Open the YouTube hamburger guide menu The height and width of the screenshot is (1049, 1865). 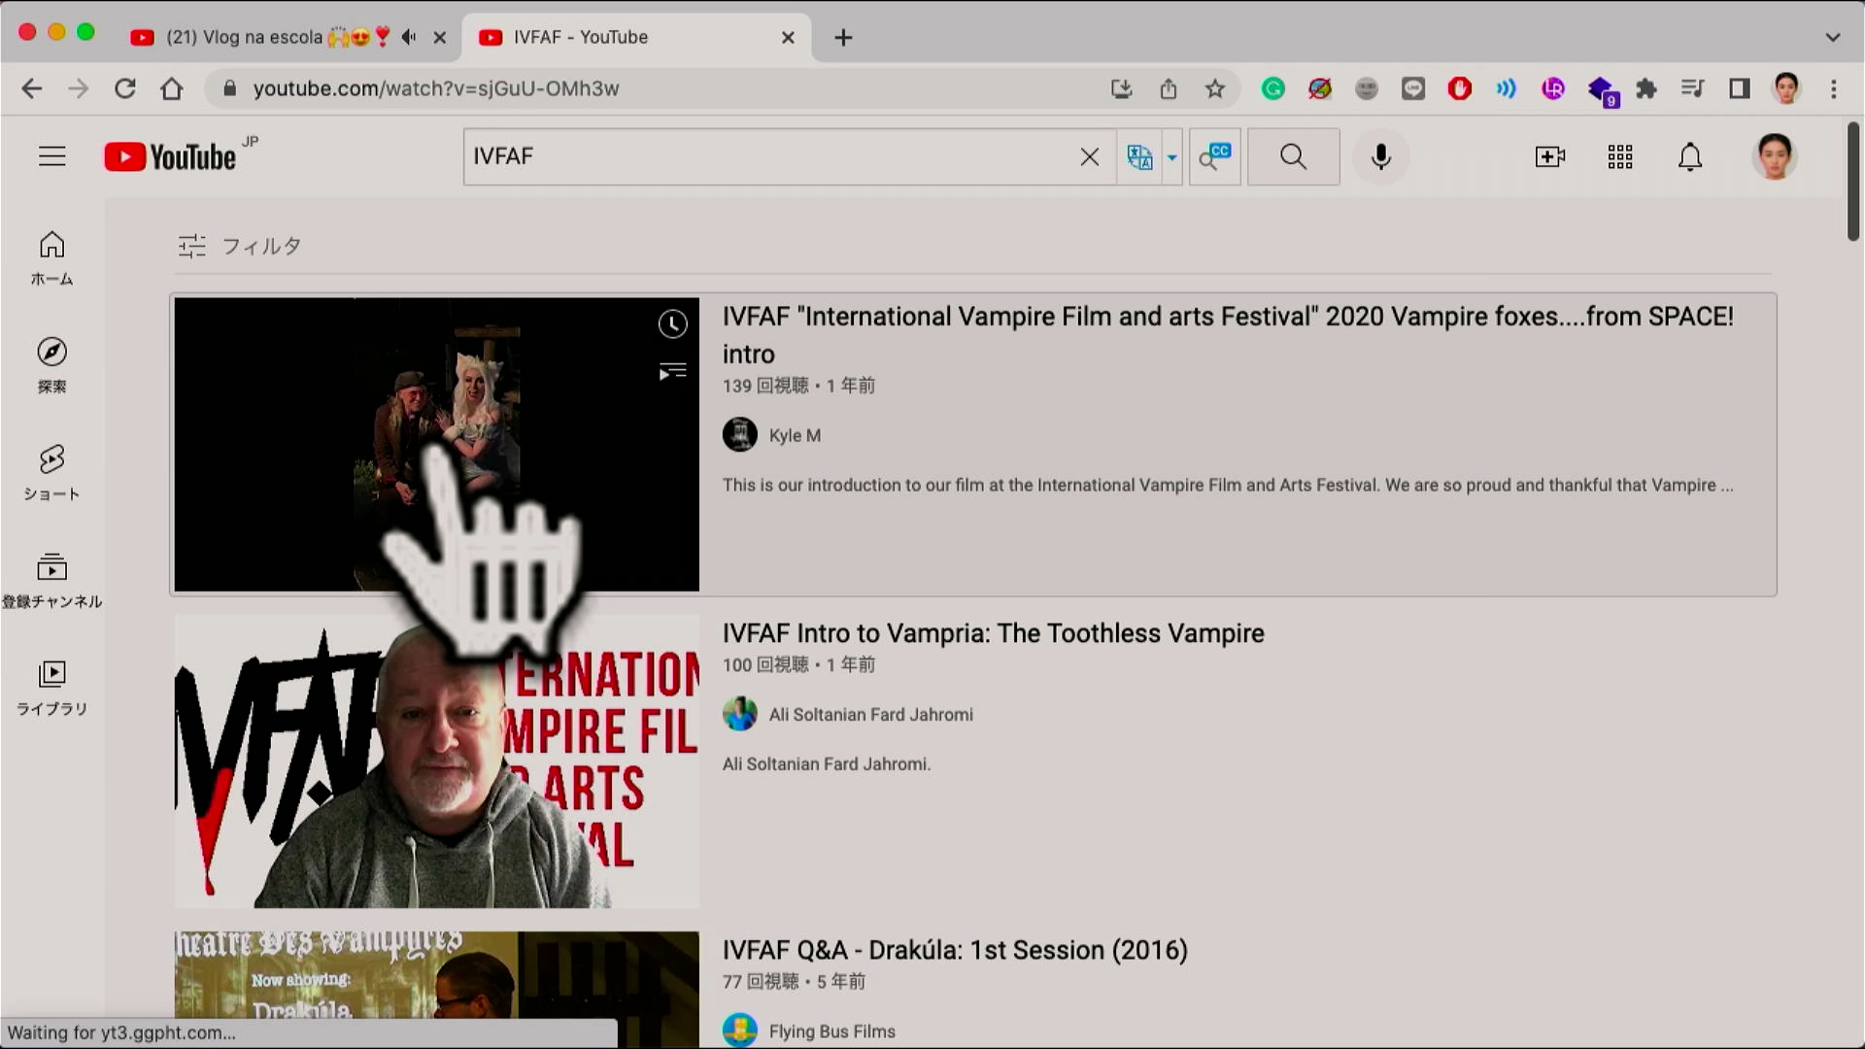(52, 156)
